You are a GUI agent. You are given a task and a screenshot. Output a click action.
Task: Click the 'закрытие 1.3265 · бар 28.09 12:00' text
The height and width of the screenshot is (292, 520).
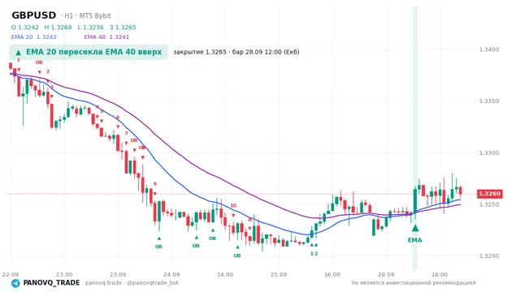tap(227, 52)
